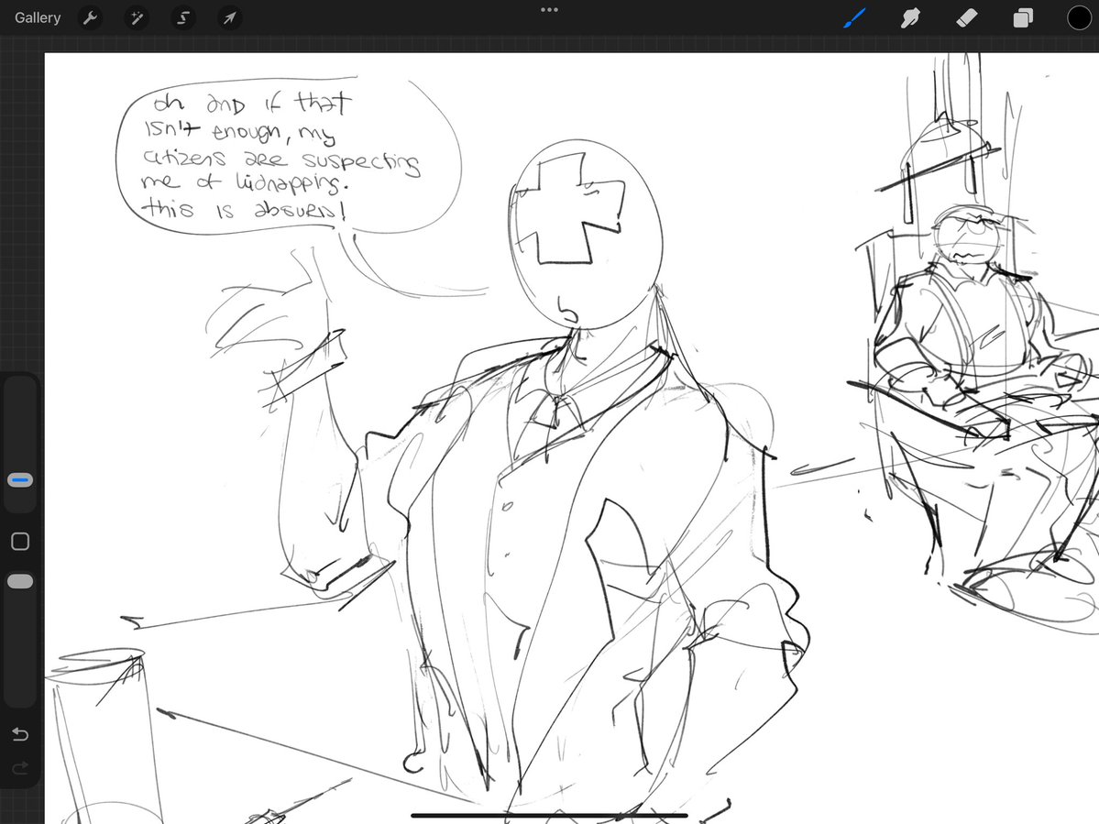Undo the last stroke
This screenshot has width=1099, height=824.
click(20, 734)
